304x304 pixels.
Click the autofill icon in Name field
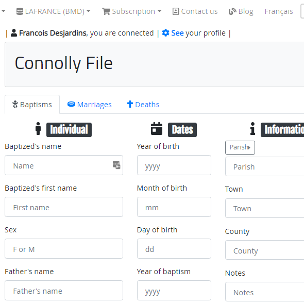(x=116, y=165)
